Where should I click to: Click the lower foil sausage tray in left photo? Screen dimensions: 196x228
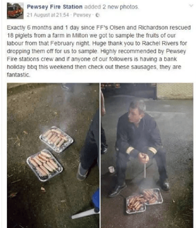[45, 165]
